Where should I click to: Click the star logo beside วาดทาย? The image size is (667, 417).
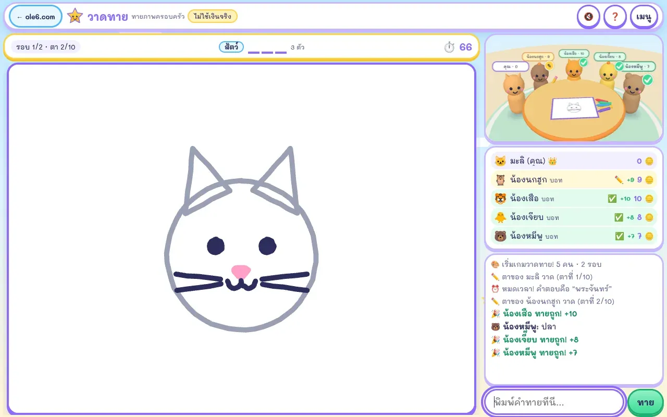[x=75, y=16]
